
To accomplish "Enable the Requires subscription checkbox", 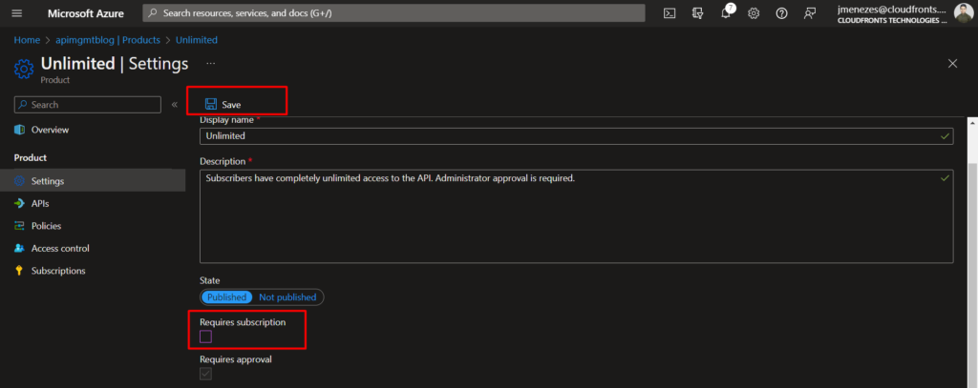I will [205, 337].
